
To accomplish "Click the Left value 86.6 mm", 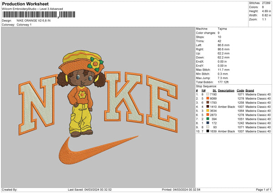I will (x=223, y=45).
